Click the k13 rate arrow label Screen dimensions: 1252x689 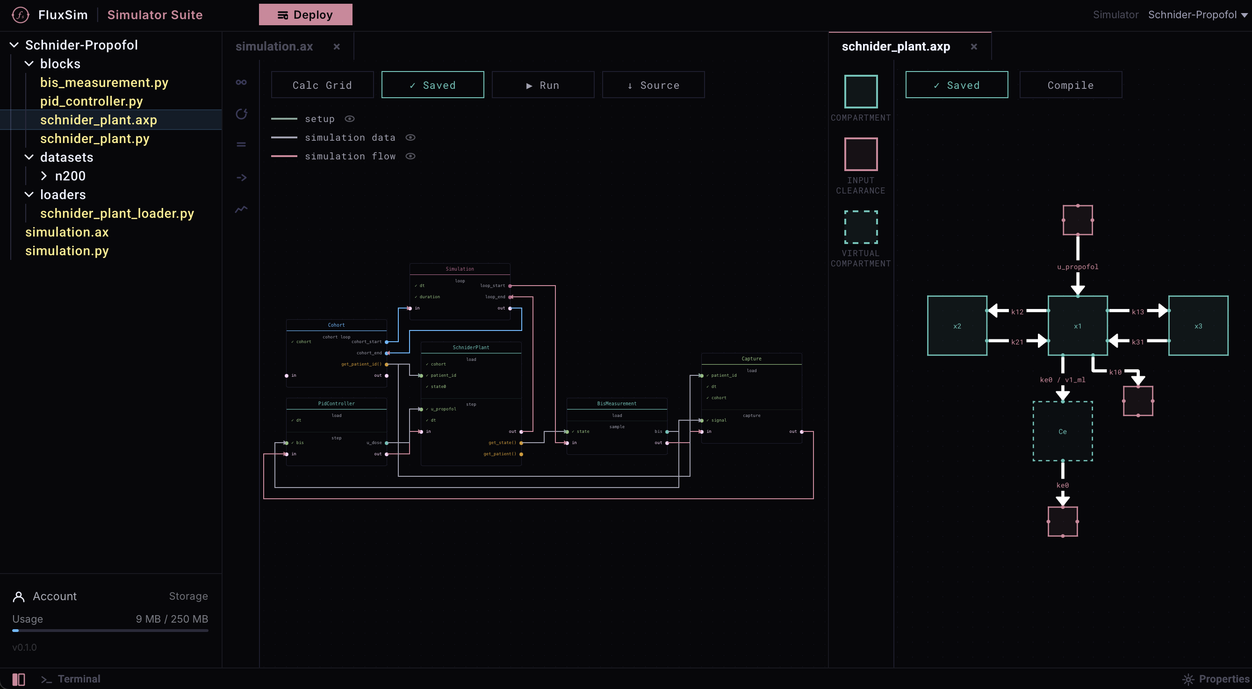(1138, 312)
